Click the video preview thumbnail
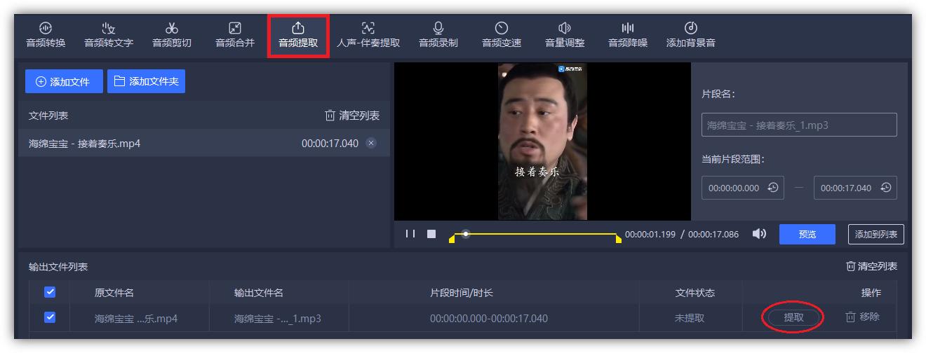 click(542, 141)
